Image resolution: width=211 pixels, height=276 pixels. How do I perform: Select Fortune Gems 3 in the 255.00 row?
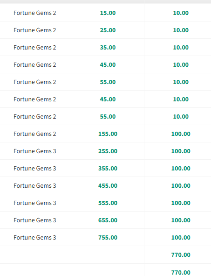[35, 151]
